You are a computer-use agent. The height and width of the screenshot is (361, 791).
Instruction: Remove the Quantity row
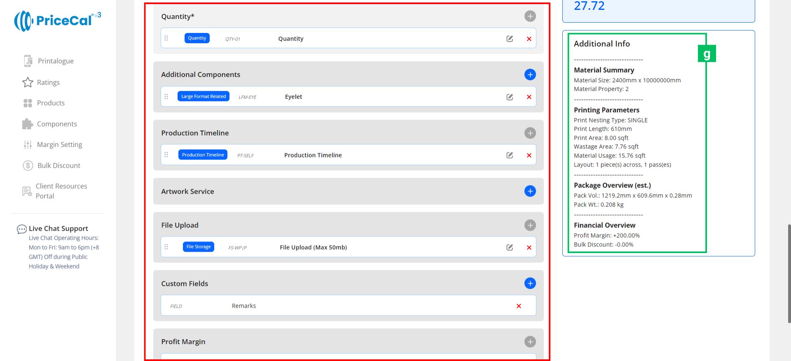pos(529,39)
